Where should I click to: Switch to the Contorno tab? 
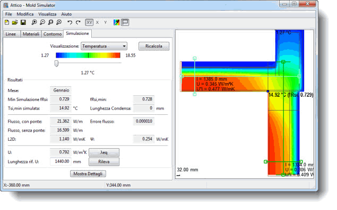53,34
